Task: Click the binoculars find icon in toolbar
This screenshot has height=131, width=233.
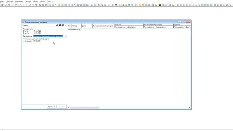Action: coord(20,5)
